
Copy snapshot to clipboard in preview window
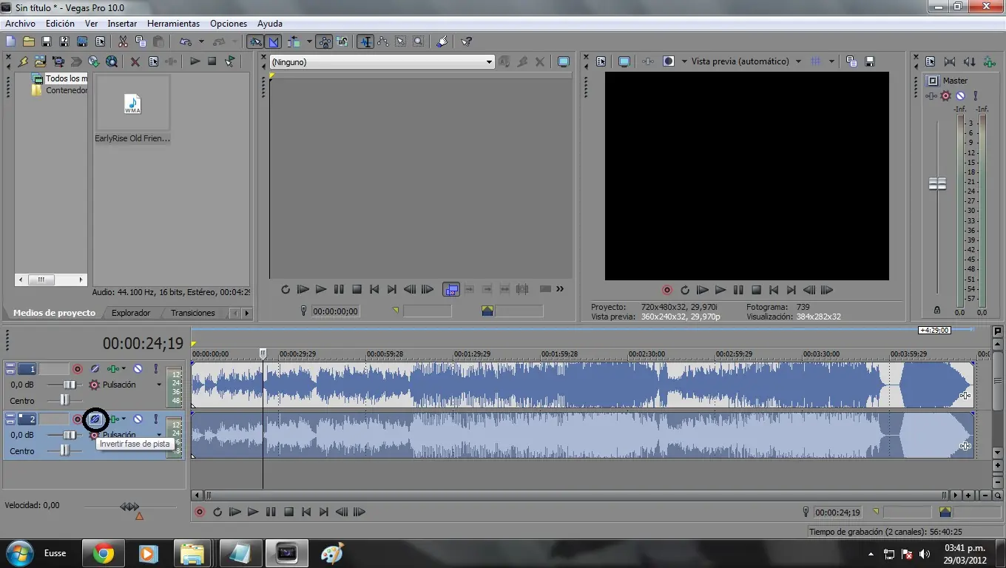pos(851,61)
